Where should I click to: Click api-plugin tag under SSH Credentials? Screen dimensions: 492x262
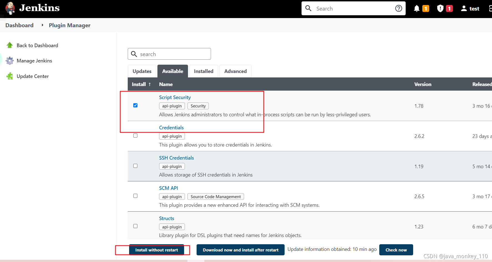pos(172,167)
